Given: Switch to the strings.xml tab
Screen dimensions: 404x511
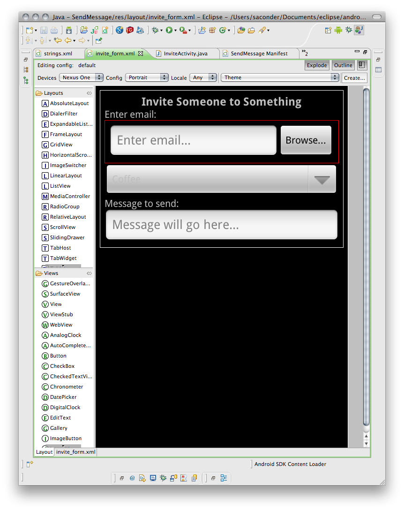Looking at the screenshot, I should (58, 53).
